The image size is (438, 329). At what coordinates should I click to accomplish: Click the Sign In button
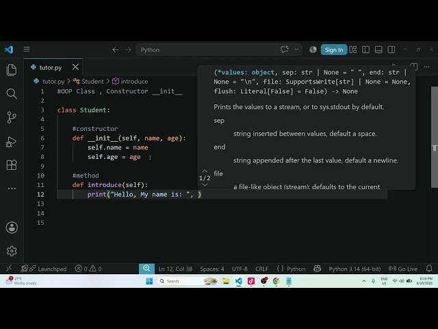[x=334, y=50]
